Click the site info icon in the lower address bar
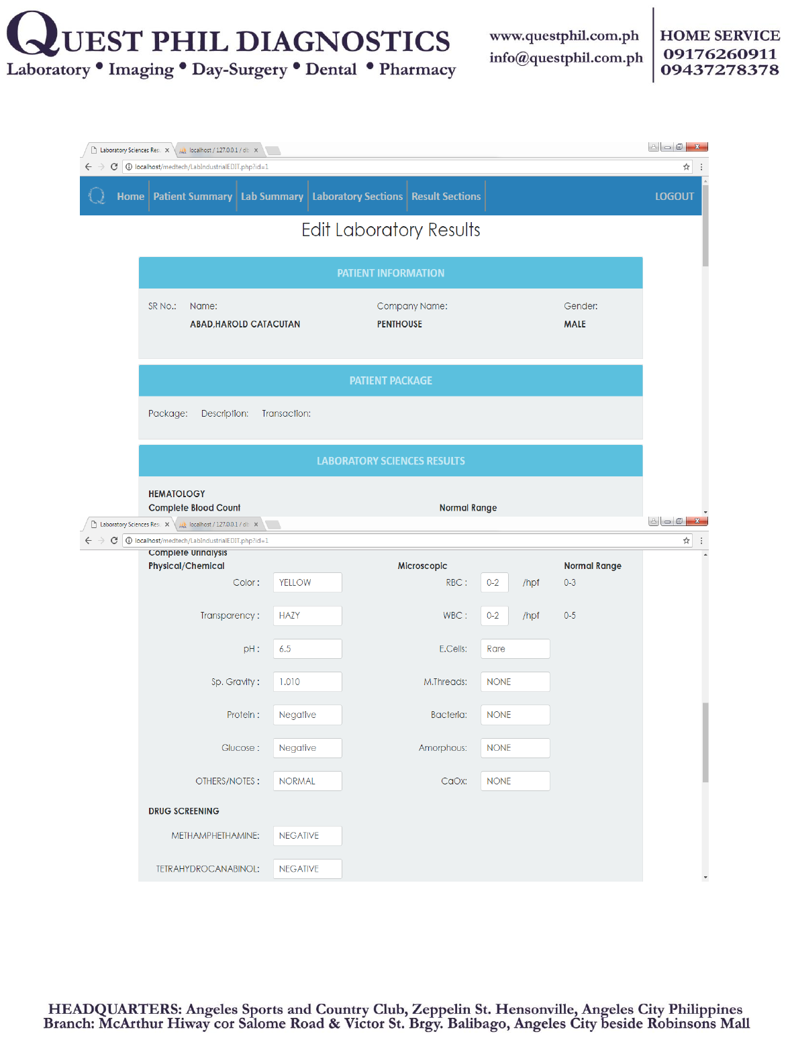The width and height of the screenshot is (788, 1040). tap(129, 541)
